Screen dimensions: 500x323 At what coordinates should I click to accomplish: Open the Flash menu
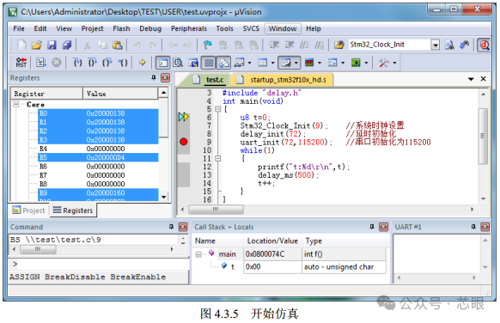tap(121, 28)
